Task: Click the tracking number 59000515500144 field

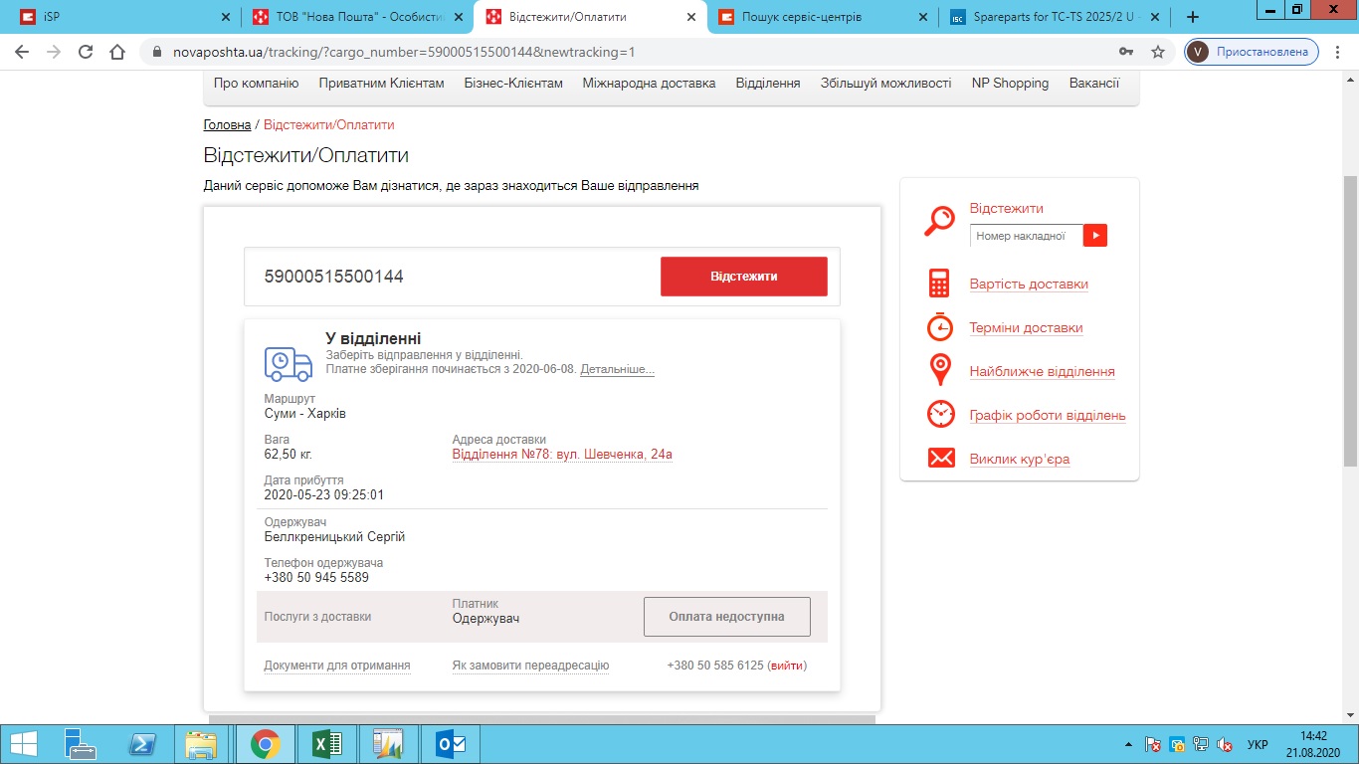Action: coord(453,277)
